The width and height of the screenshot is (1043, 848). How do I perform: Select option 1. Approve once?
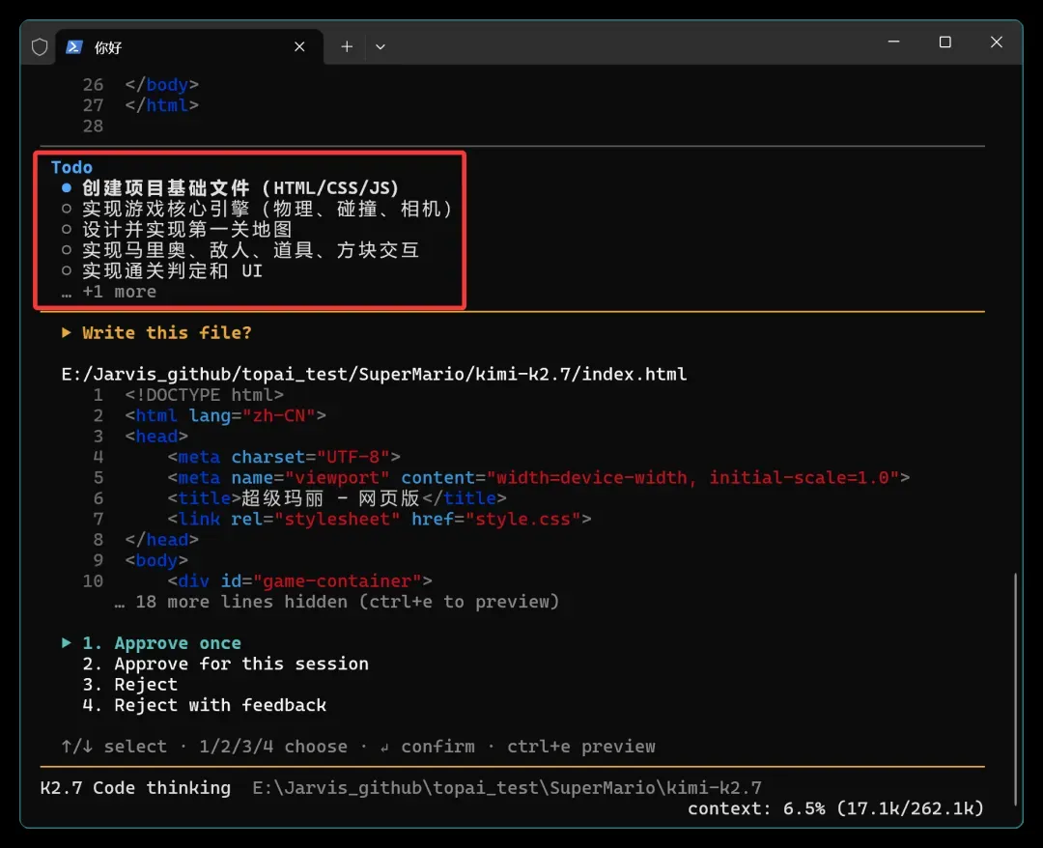tap(161, 643)
